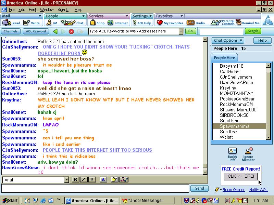Click the Send button
The width and height of the screenshot is (274, 205).
pos(199,188)
